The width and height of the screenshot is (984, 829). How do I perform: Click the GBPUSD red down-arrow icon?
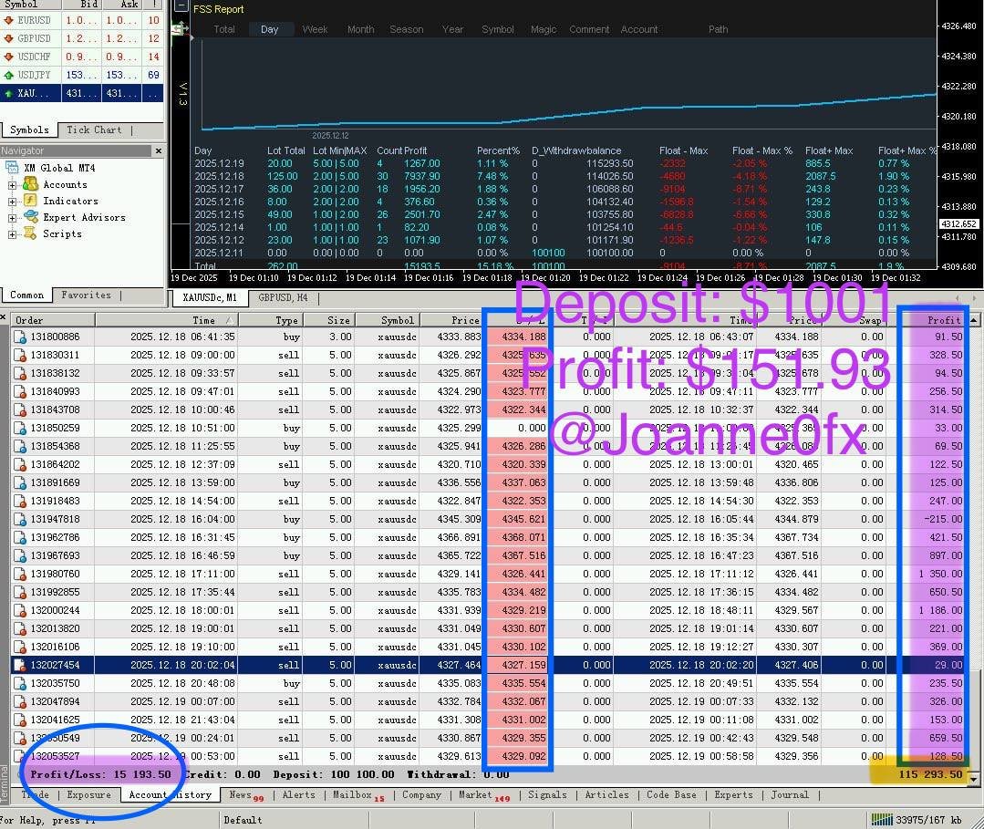point(8,38)
